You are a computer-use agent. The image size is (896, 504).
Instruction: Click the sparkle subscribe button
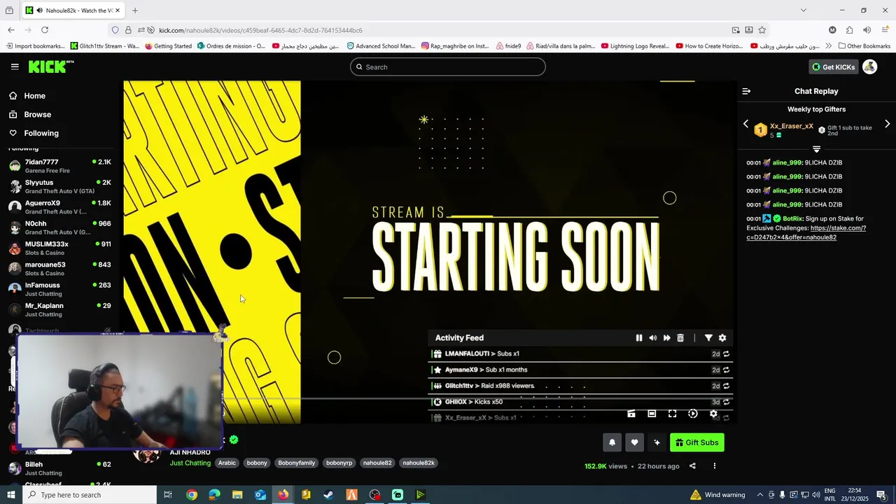coord(657,442)
